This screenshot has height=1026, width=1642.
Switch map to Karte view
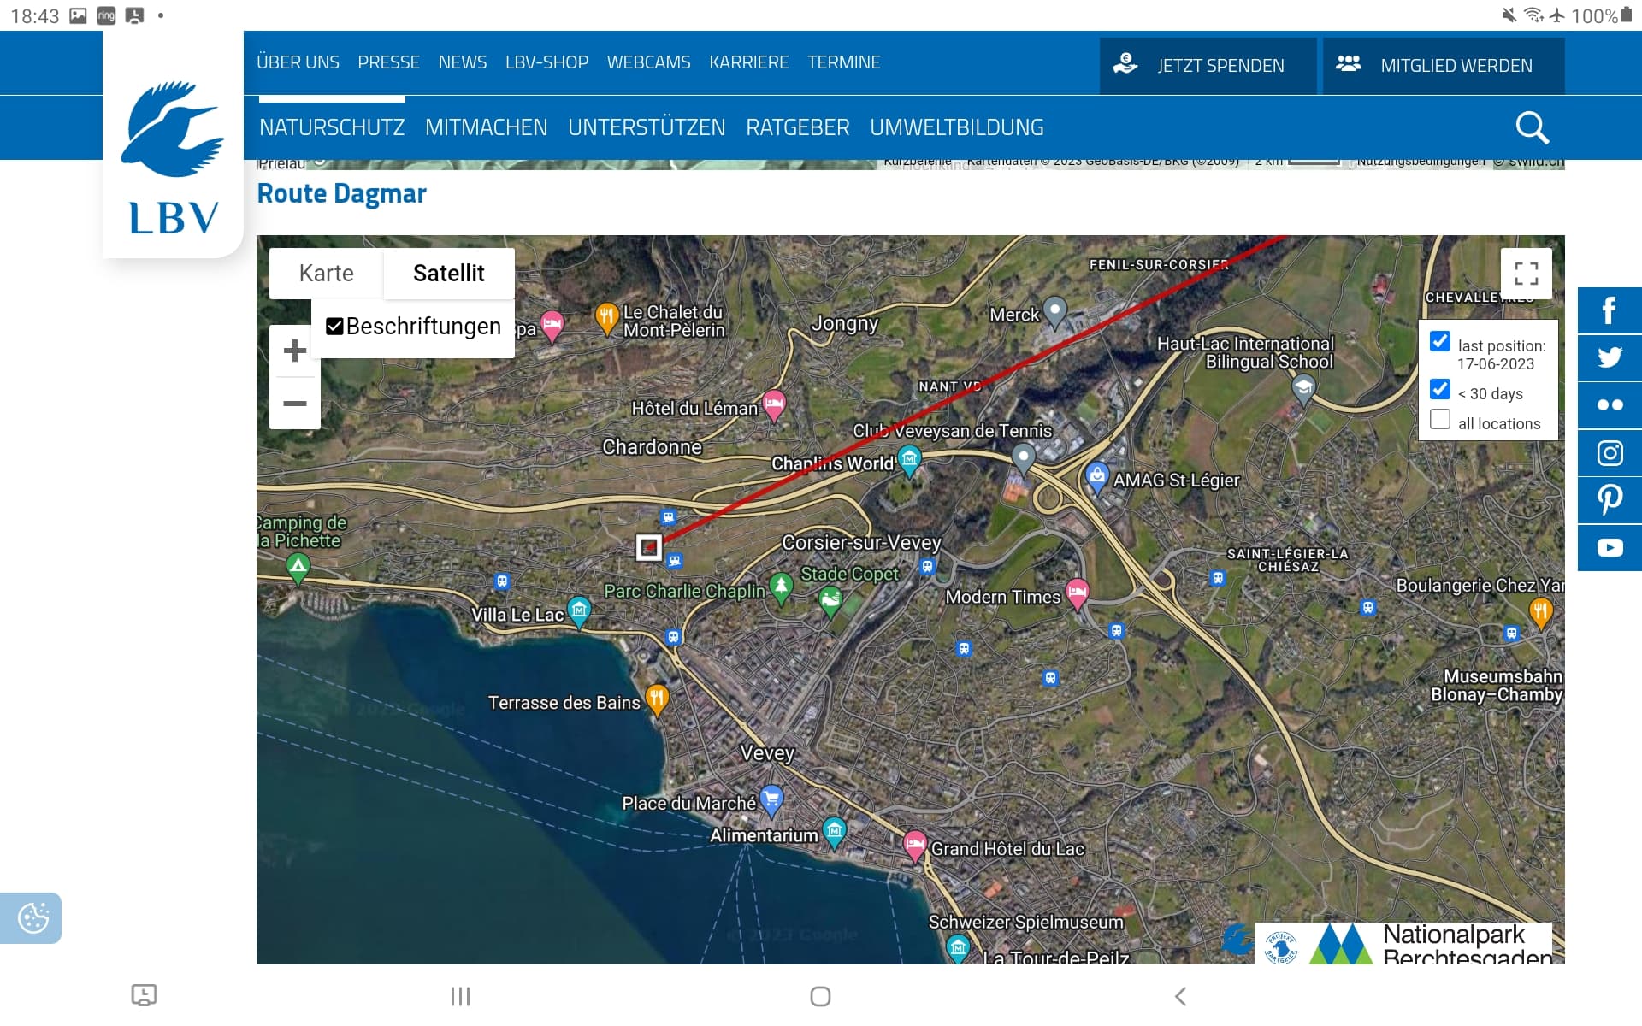tap(327, 274)
